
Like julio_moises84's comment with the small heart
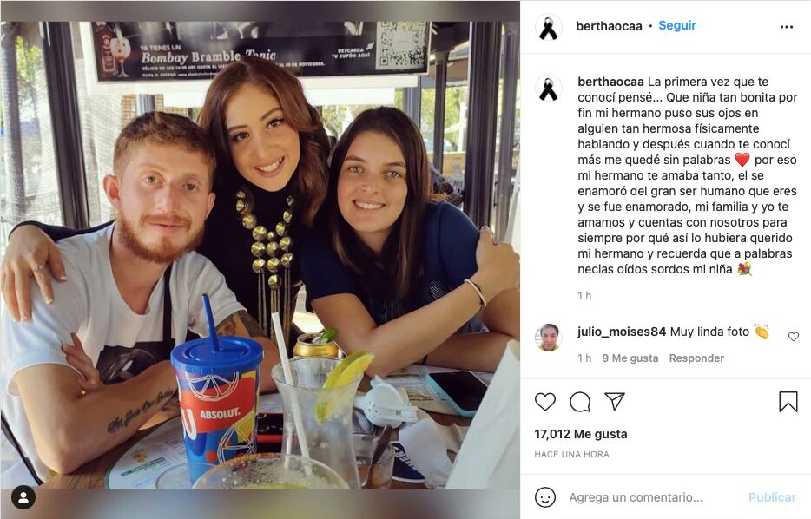[x=794, y=337]
